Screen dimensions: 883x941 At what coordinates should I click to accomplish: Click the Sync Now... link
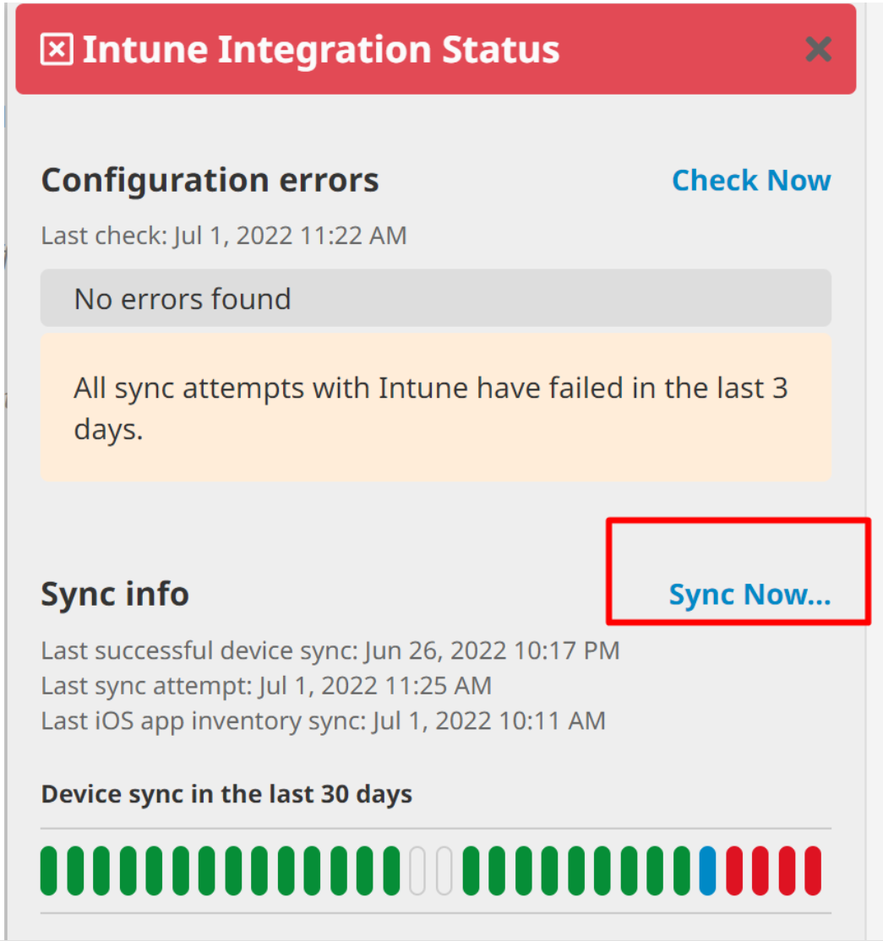[749, 595]
